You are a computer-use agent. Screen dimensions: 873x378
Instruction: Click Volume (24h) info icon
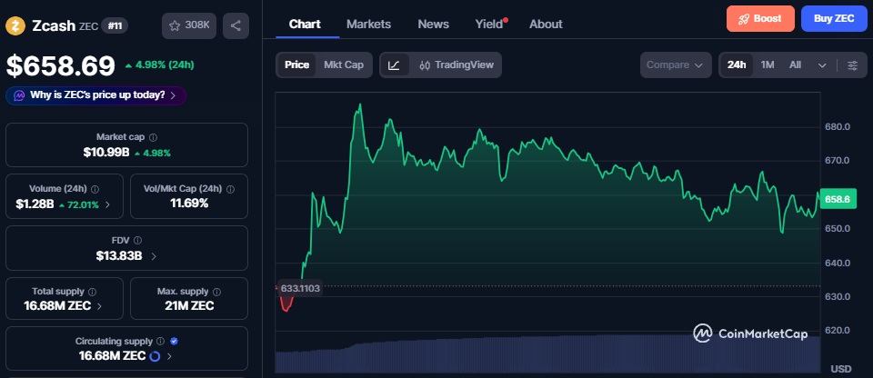(x=95, y=189)
